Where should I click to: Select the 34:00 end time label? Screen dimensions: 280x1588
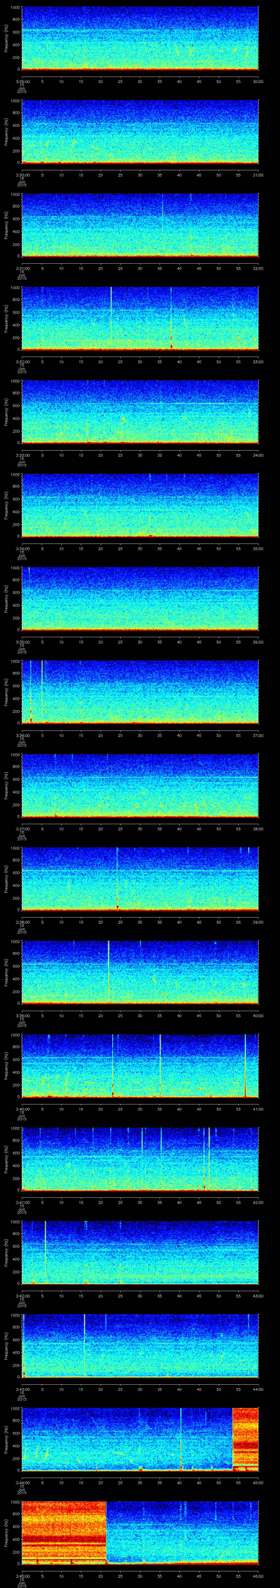tap(258, 455)
